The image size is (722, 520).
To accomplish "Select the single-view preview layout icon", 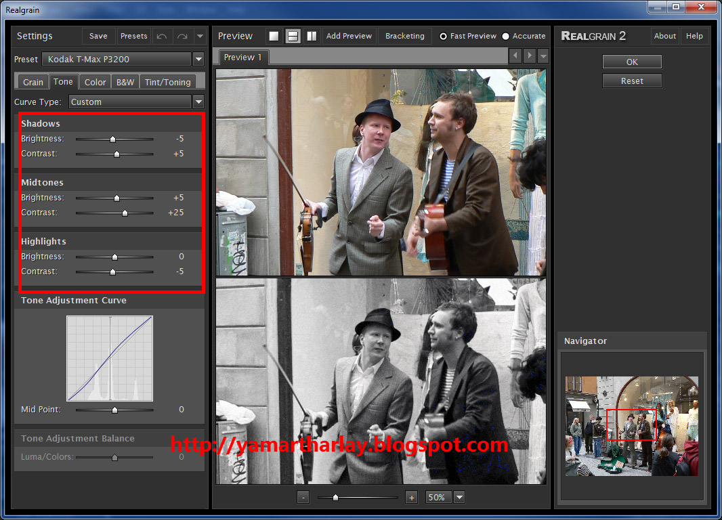I will click(274, 36).
